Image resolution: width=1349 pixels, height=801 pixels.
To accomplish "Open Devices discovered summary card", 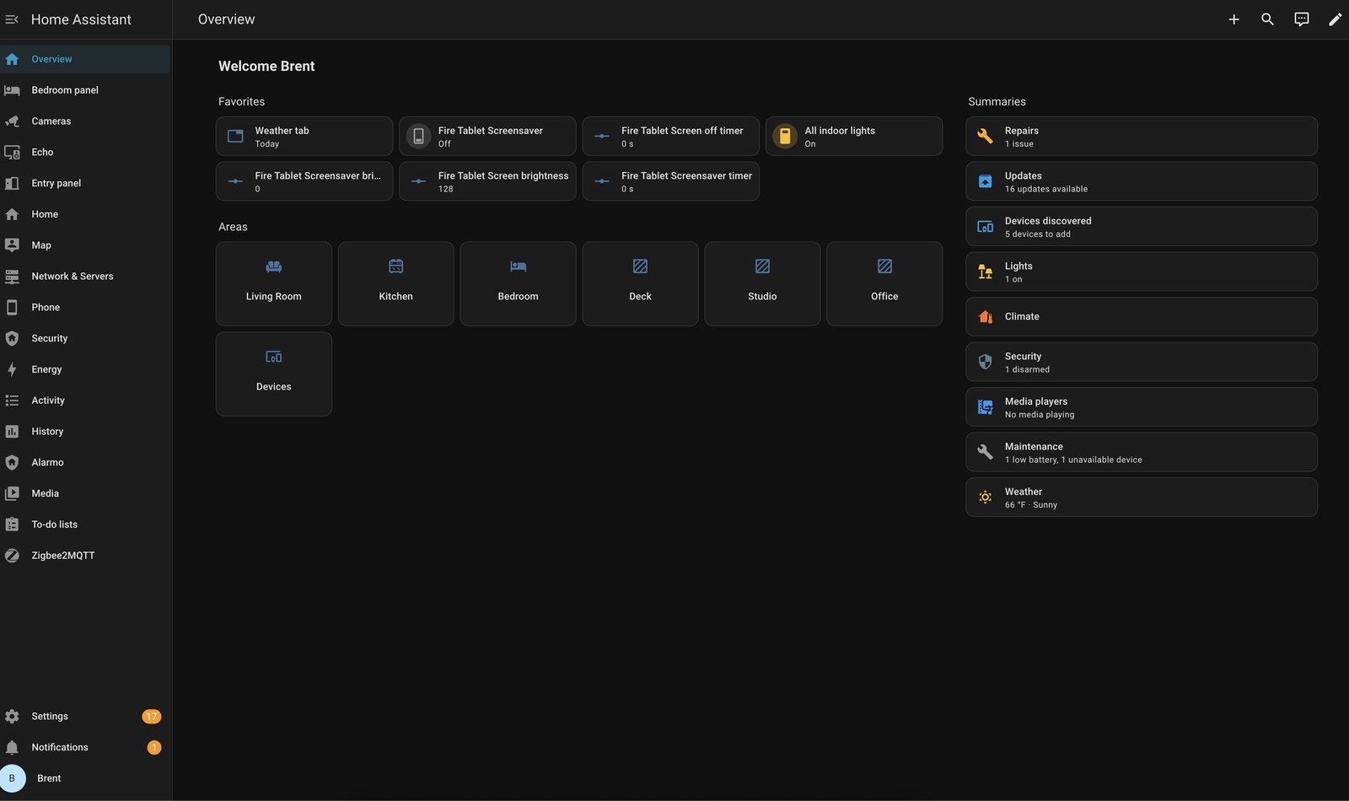I will (x=1142, y=226).
